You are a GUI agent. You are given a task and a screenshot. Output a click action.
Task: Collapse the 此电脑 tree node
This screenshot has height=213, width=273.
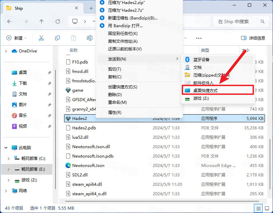(6, 148)
